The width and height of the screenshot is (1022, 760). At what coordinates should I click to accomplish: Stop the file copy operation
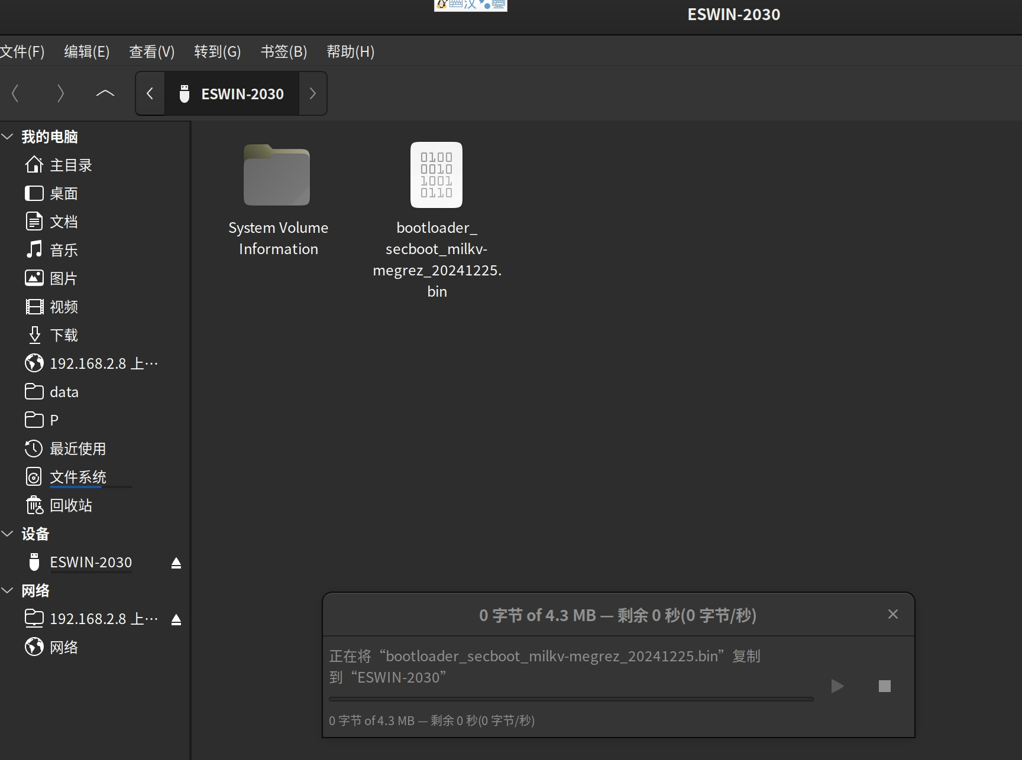tap(885, 686)
